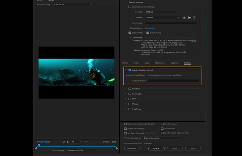Set In Point triangle icon
The image size is (242, 156).
[64, 142]
